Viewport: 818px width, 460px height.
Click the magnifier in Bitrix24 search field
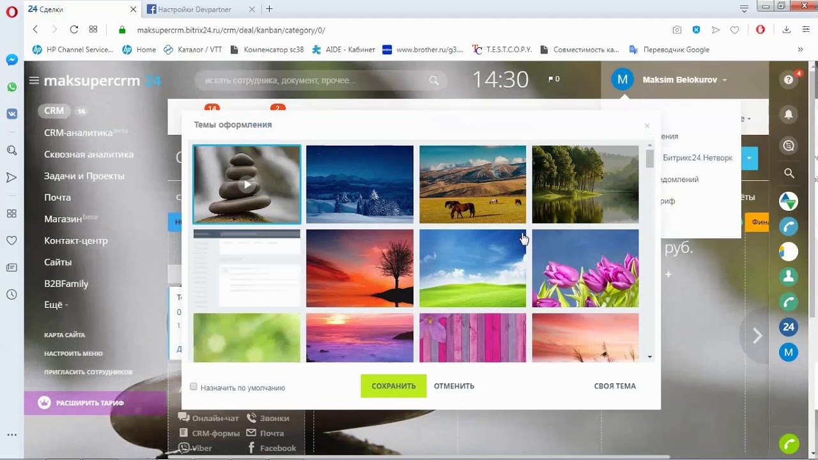[x=434, y=80]
